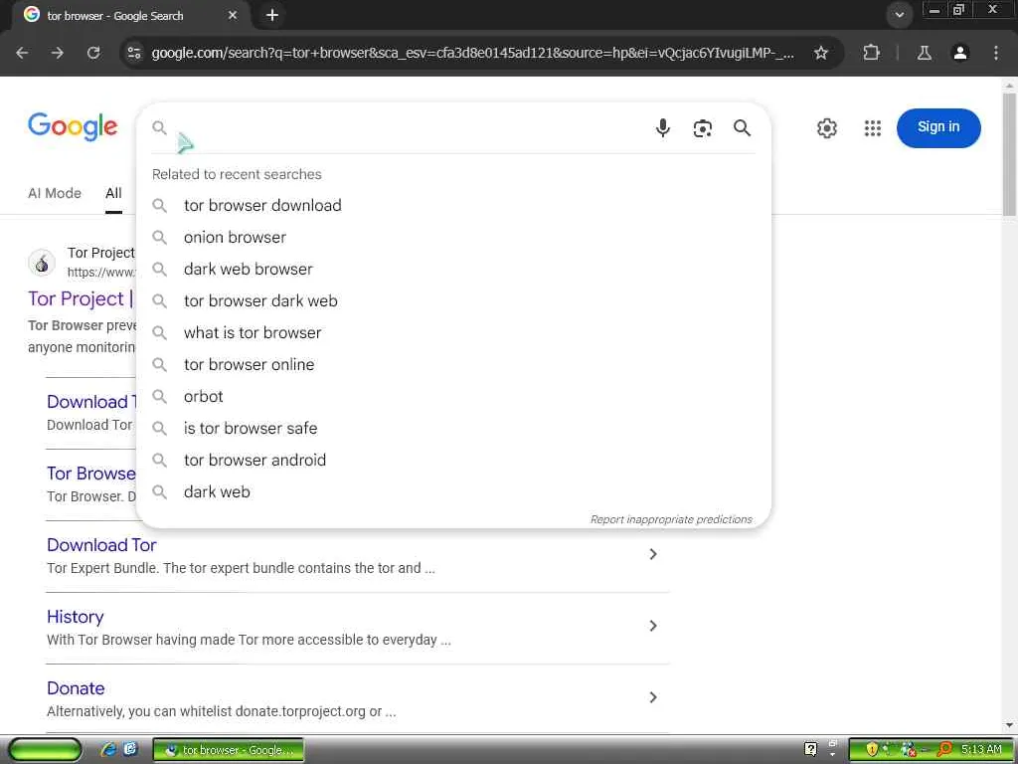Viewport: 1018px width, 764px height.
Task: Expand chevron beside Donate
Action: (x=653, y=697)
